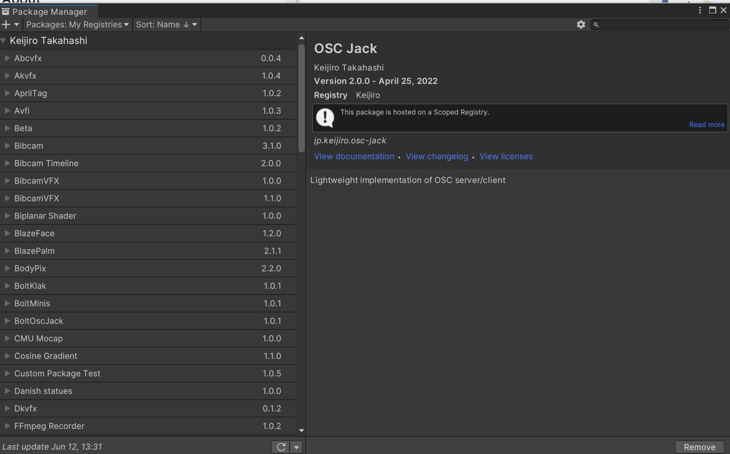Screen dimensions: 730x454
Task: Select the BlazePalm package
Action: point(148,251)
